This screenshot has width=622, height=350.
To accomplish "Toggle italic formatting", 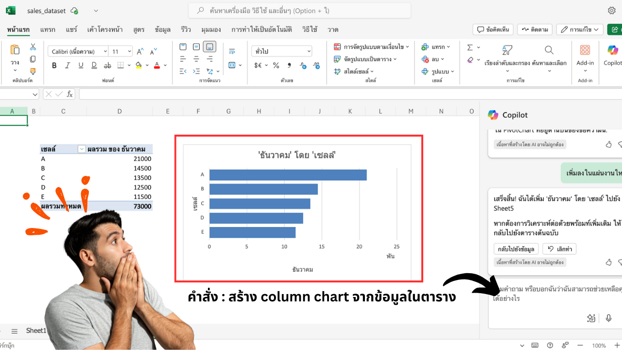I will tap(68, 65).
